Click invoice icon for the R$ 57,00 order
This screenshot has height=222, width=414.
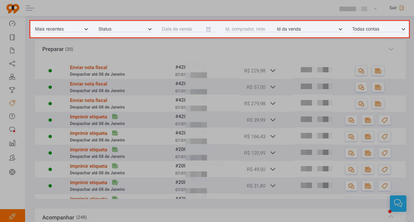pos(378,87)
